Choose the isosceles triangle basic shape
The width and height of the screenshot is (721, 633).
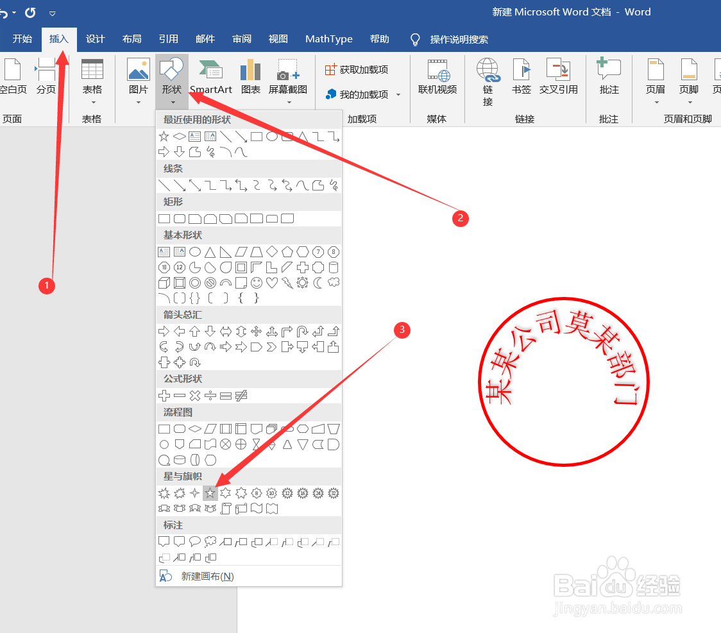pos(210,252)
